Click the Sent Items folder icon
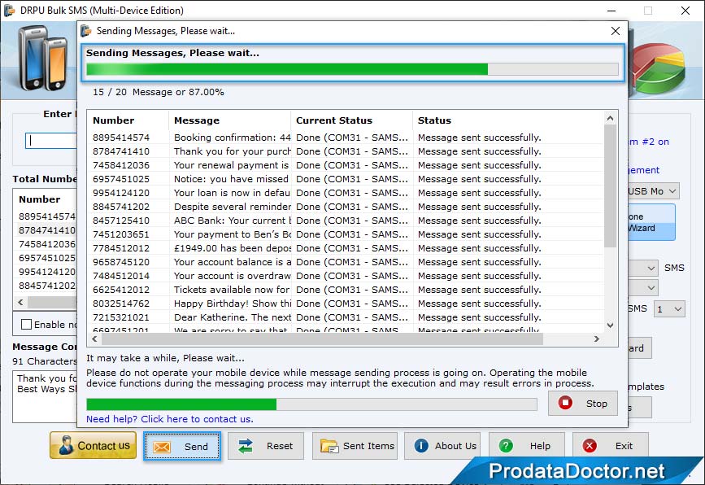 [329, 446]
